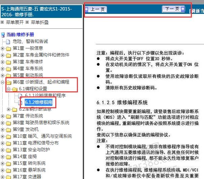Select 第13章 安全与防护 chapter

click(31, 150)
